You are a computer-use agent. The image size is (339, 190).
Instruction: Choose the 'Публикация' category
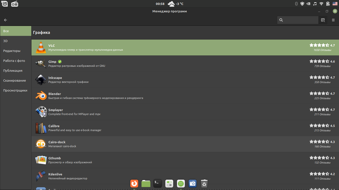[16, 70]
